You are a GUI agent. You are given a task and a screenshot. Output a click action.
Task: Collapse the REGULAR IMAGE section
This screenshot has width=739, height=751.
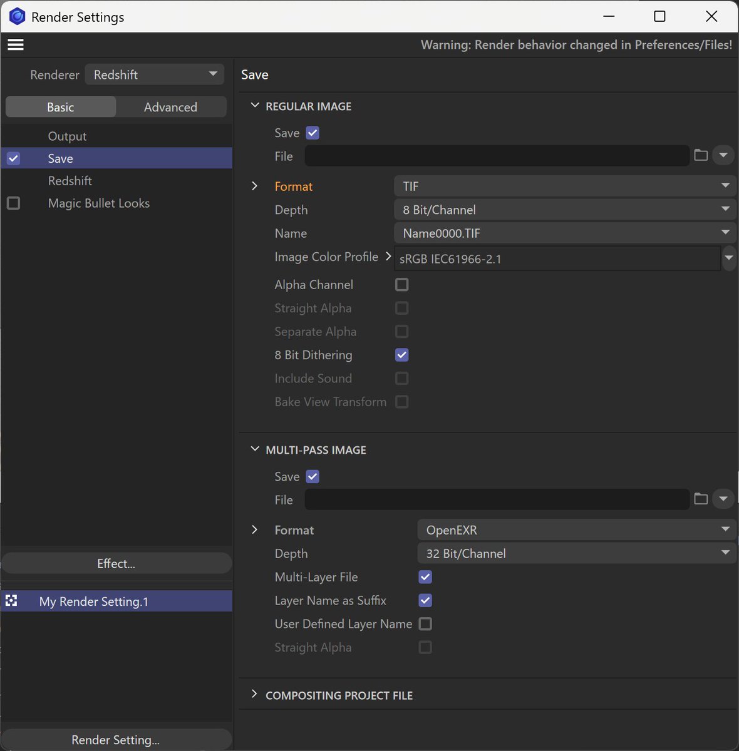click(x=255, y=106)
